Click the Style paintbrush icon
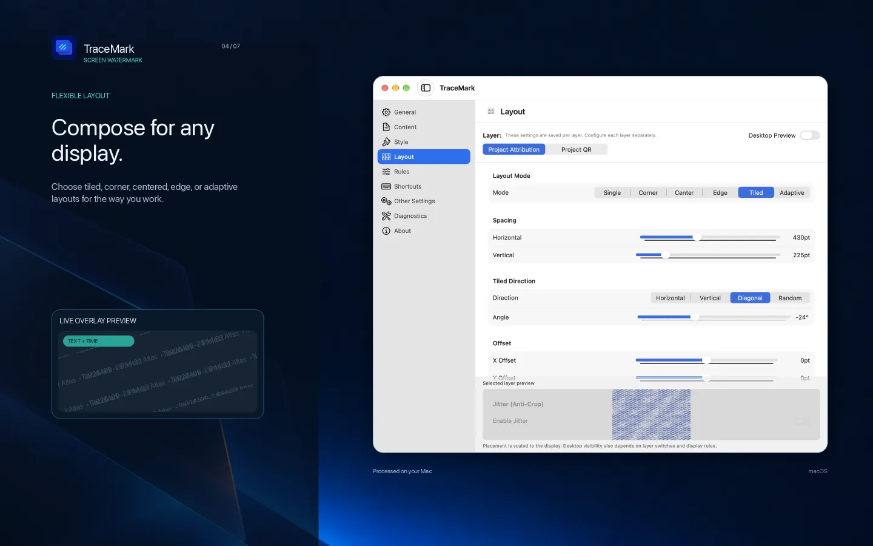This screenshot has width=873, height=546. [386, 142]
